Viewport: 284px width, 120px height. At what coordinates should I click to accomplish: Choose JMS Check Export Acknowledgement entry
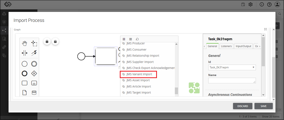148,68
